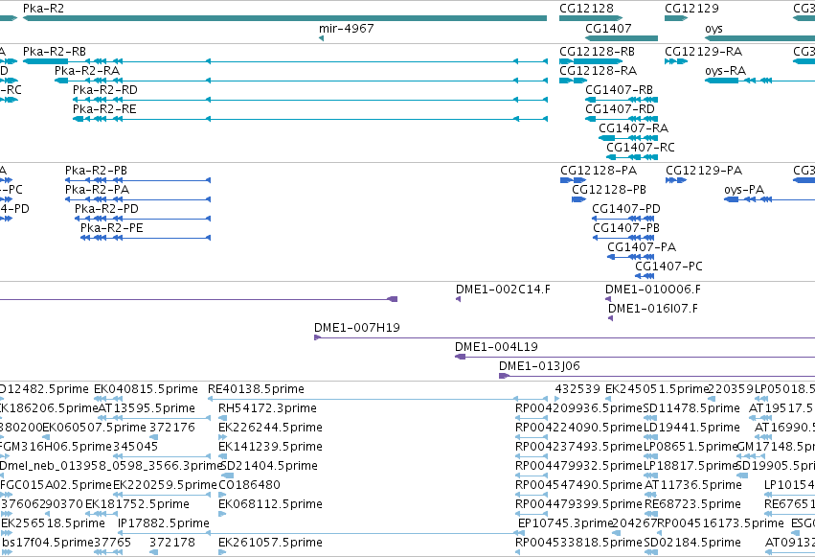The width and height of the screenshot is (815, 557).
Task: Click EST EK068112.5prime label
Action: (x=270, y=504)
